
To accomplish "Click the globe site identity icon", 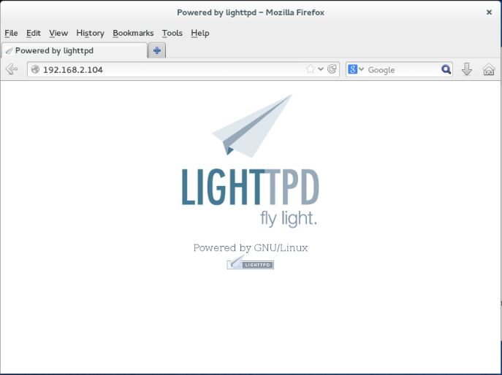I will tap(35, 69).
